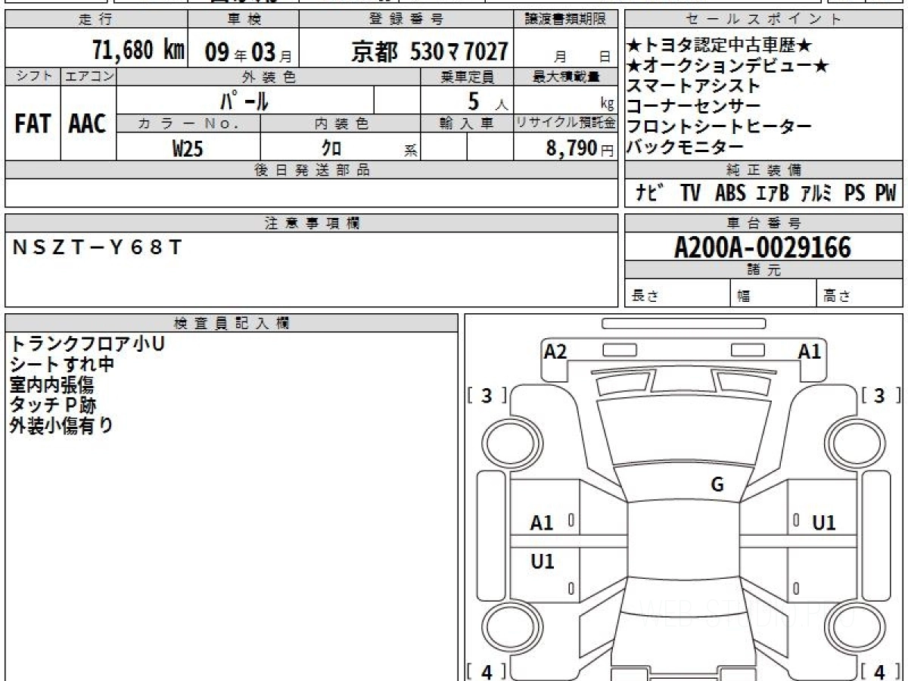This screenshot has height=681, width=908.
Task: Select the A2 damage mark on bumper
Action: coord(555,352)
